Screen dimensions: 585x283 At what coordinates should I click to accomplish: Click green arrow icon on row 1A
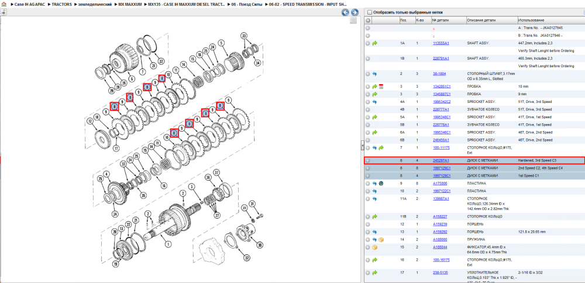pyautogui.click(x=375, y=43)
